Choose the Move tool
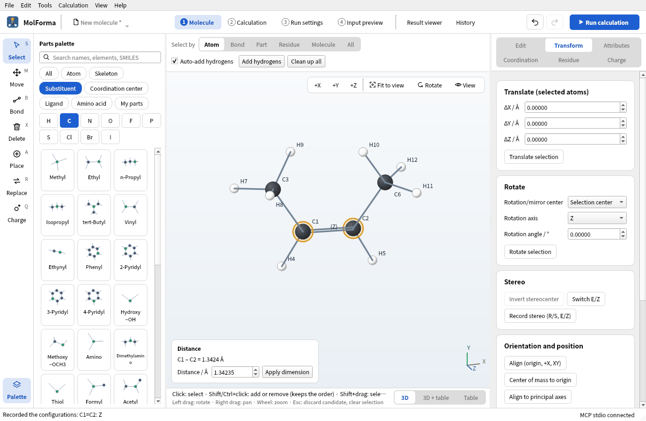The image size is (646, 421). pyautogui.click(x=17, y=78)
